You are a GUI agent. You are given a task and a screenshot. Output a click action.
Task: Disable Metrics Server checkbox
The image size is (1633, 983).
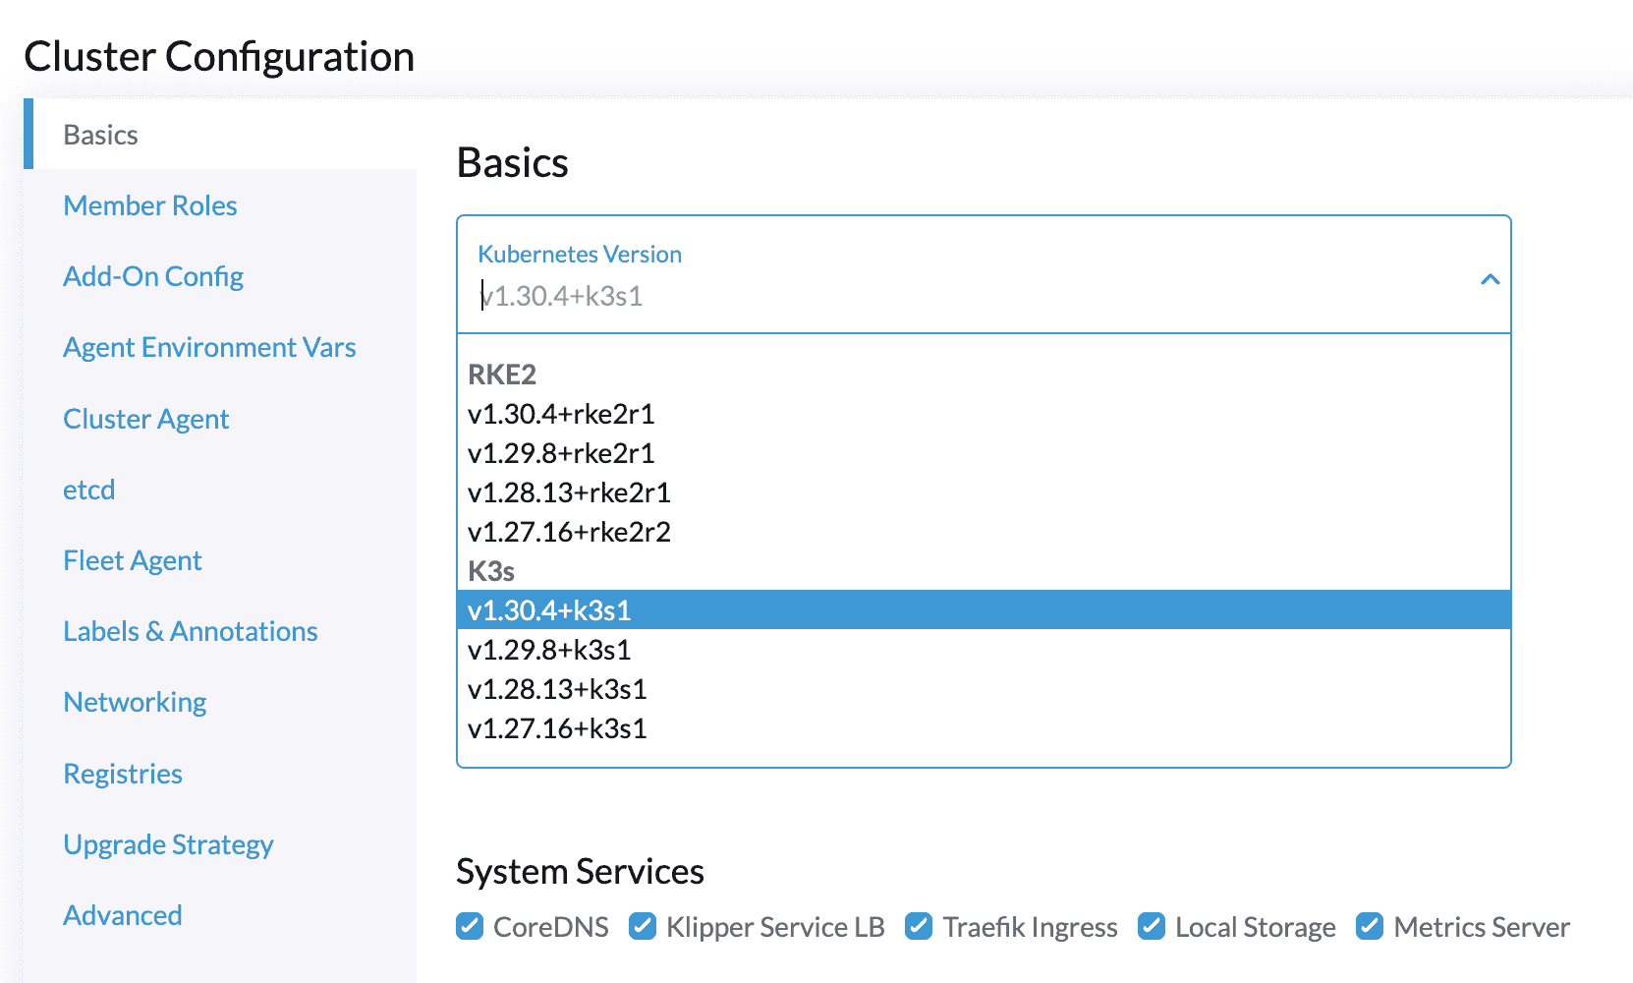1370,926
